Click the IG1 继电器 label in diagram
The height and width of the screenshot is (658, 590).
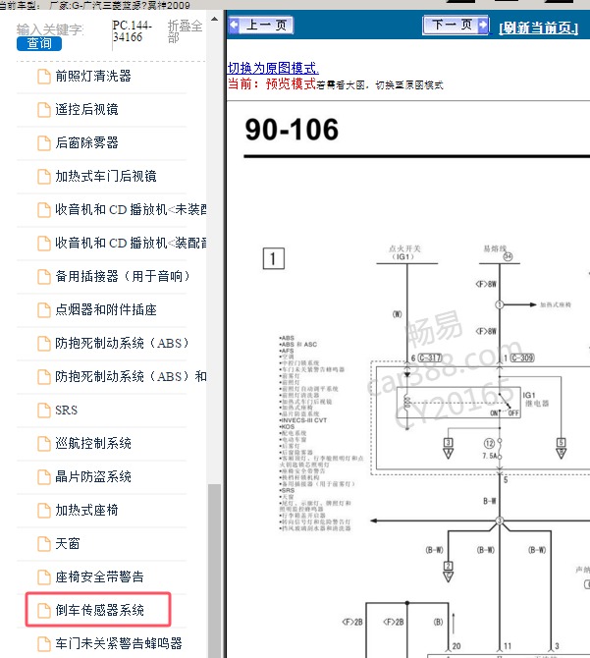[535, 399]
